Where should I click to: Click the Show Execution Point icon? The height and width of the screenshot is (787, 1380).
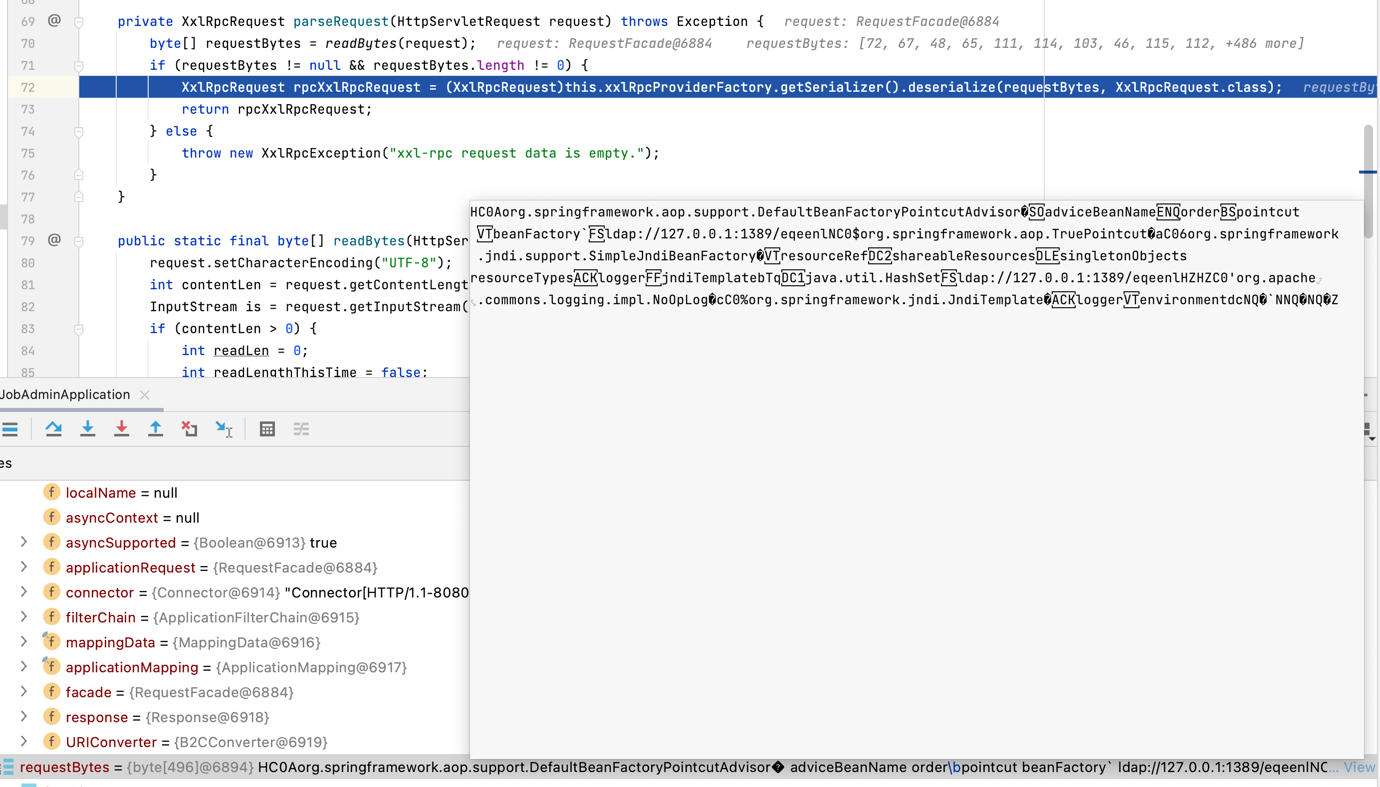(x=10, y=429)
